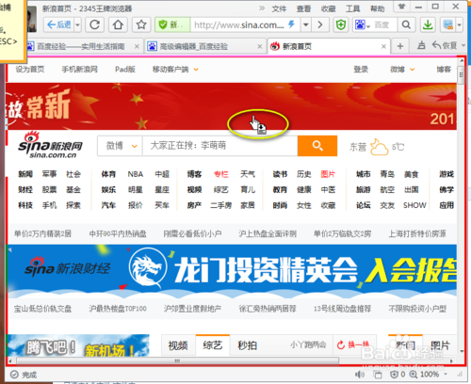Click the 中环90平内热销盘 ad link
This screenshot has width=471, height=384.
(118, 233)
